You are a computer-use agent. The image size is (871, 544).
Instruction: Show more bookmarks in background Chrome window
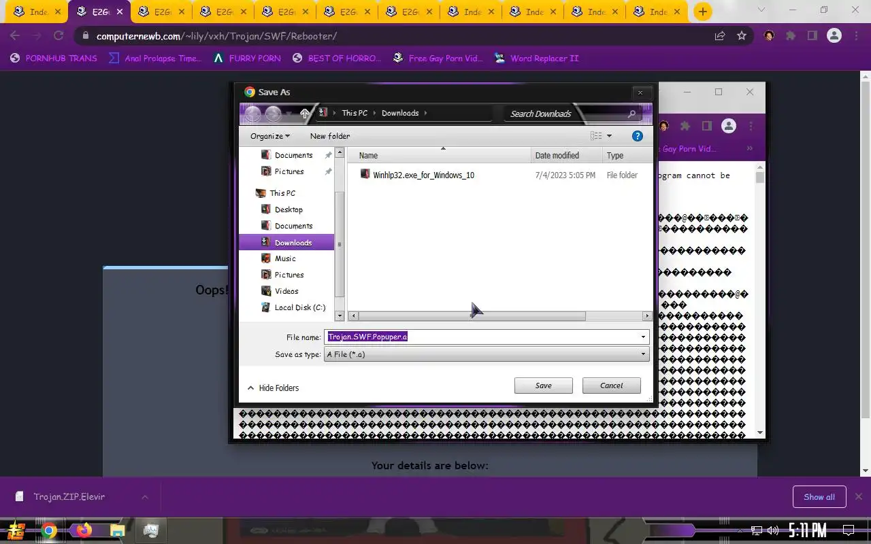[x=749, y=149]
